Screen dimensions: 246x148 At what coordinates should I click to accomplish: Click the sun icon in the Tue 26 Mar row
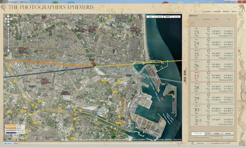[x=208, y=62]
